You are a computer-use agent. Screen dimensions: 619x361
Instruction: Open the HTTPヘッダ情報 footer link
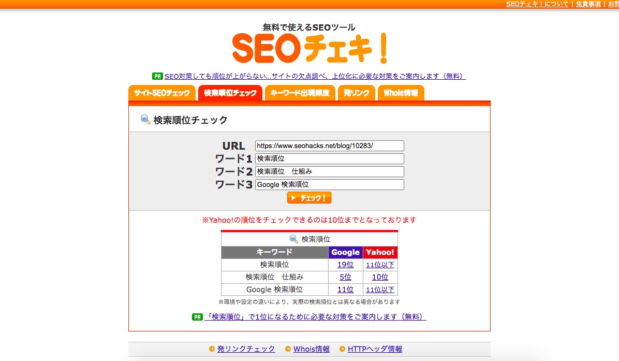[375, 349]
